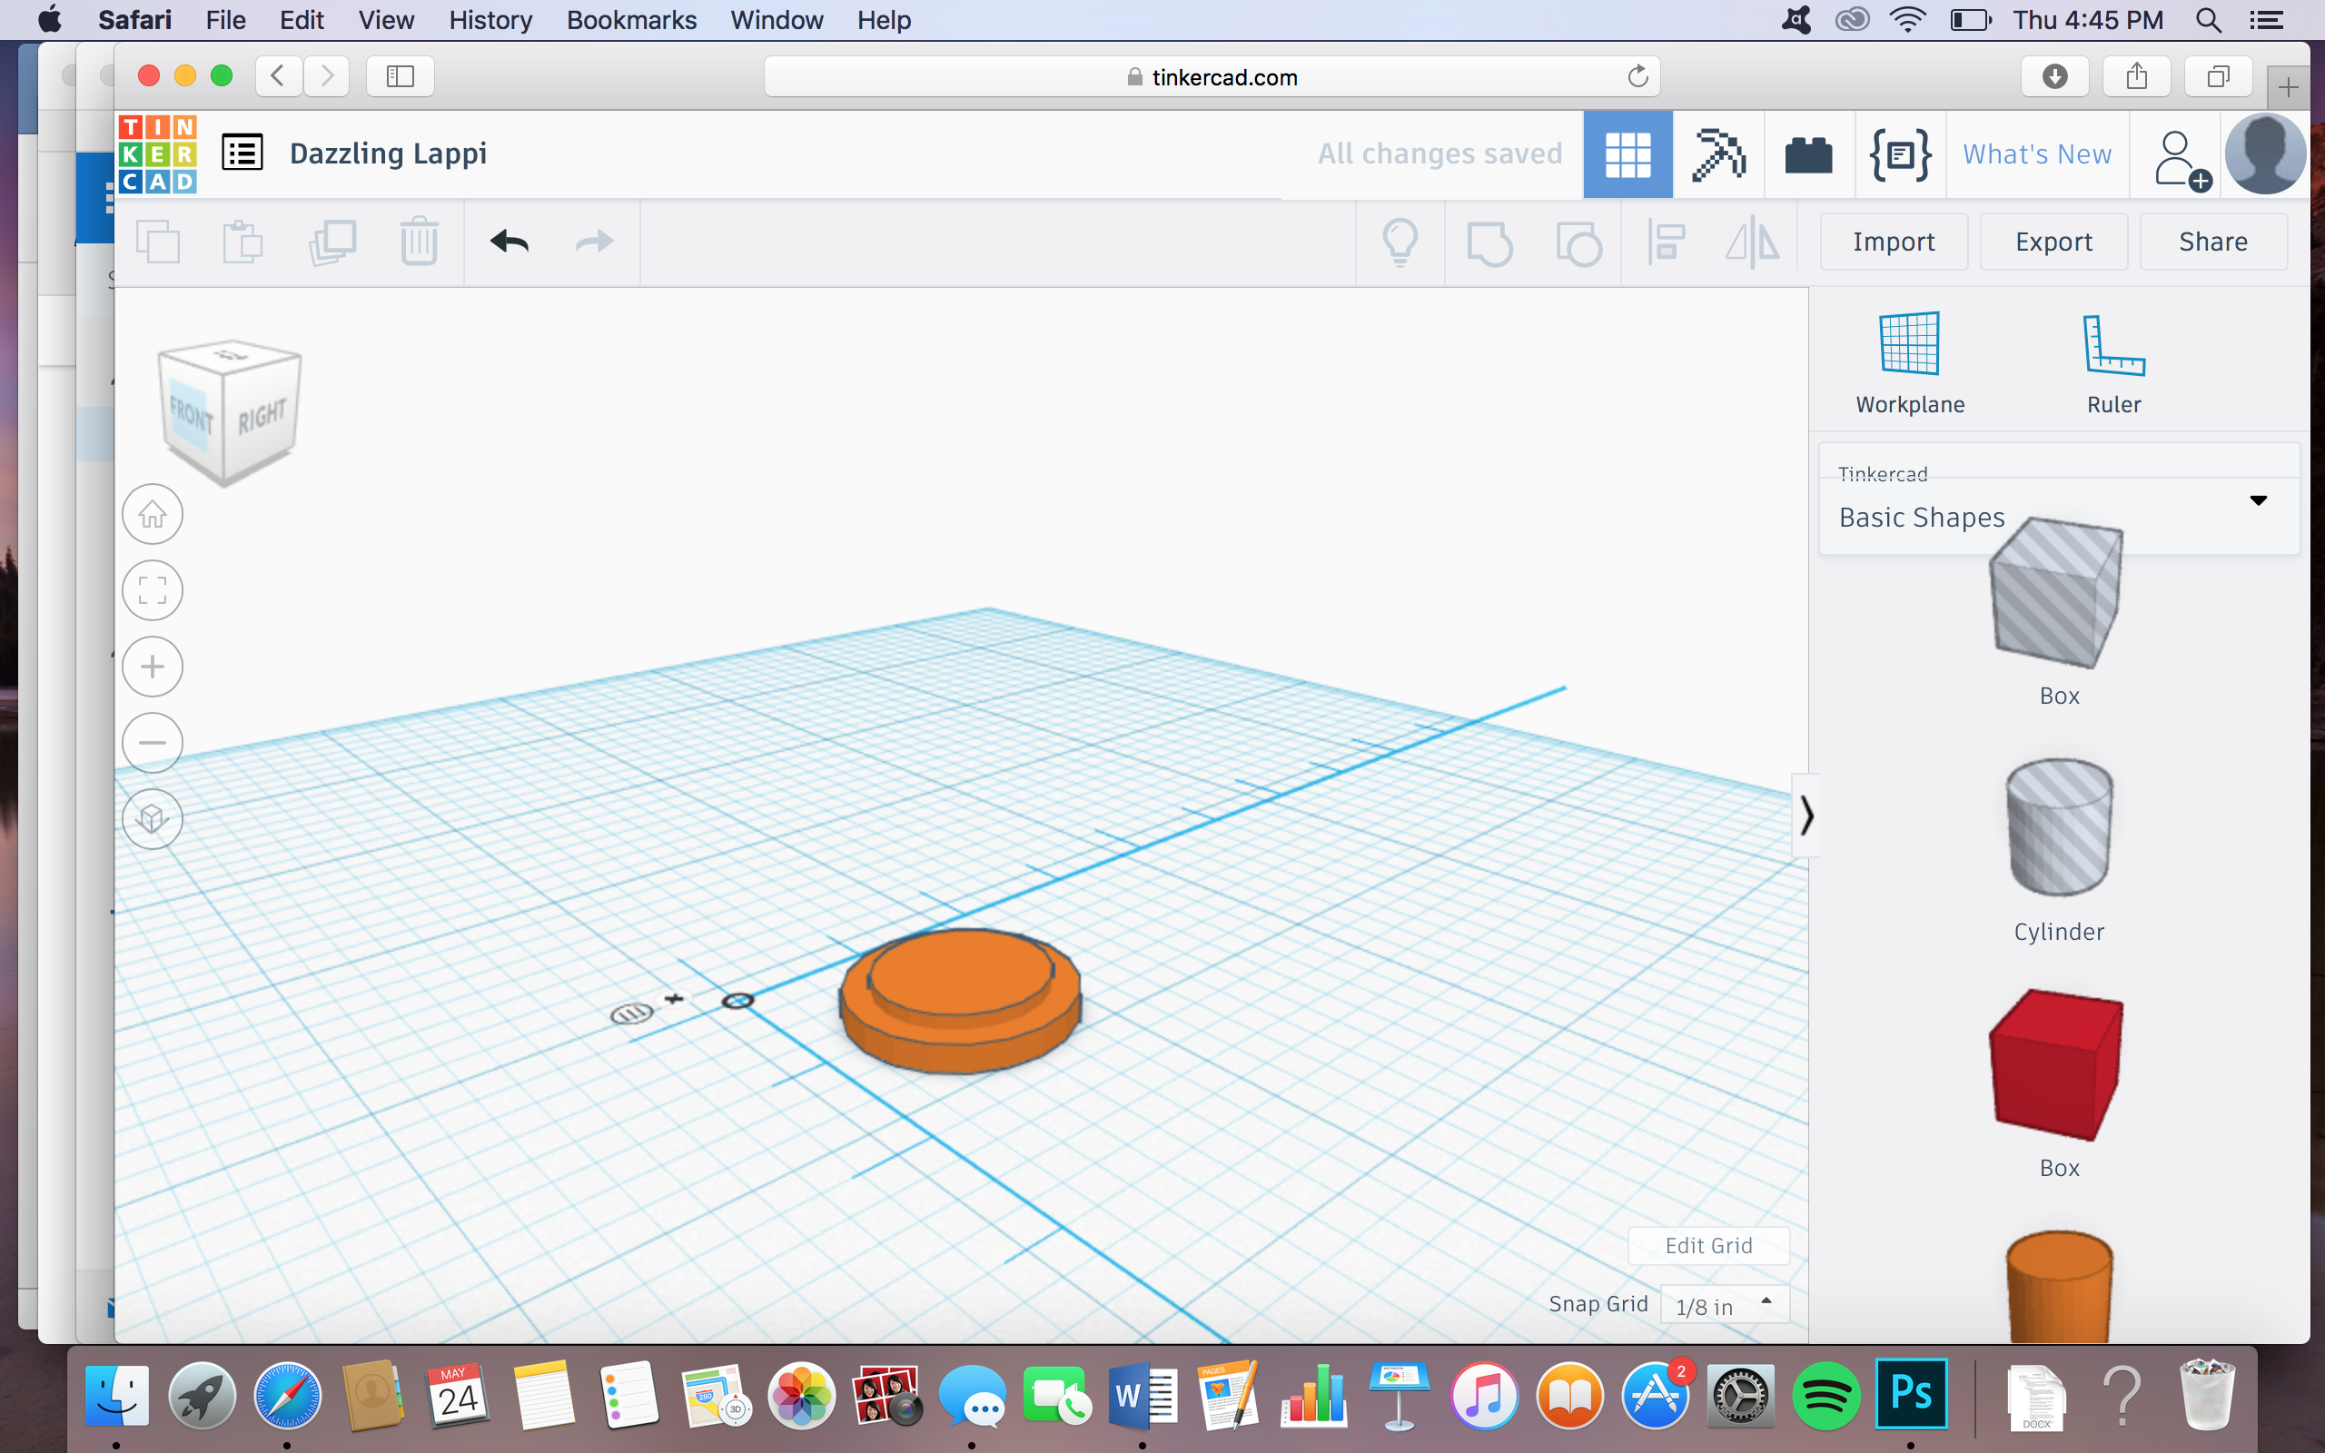Open Finder from the Dock
The height and width of the screenshot is (1453, 2325).
pyautogui.click(x=116, y=1396)
